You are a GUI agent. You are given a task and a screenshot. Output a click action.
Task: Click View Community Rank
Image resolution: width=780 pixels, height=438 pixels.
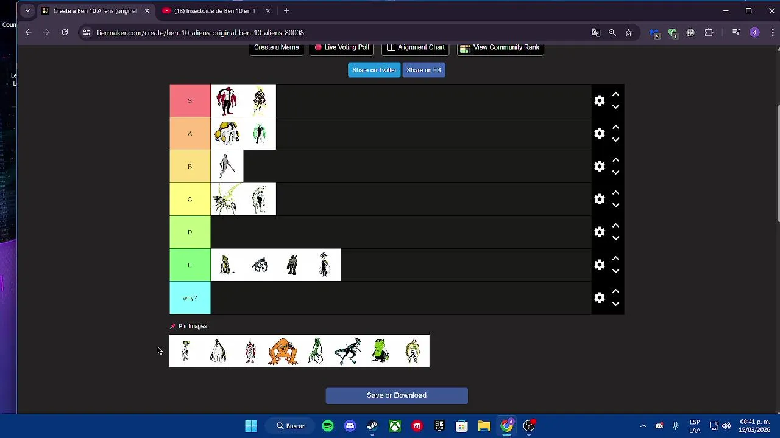pos(500,47)
